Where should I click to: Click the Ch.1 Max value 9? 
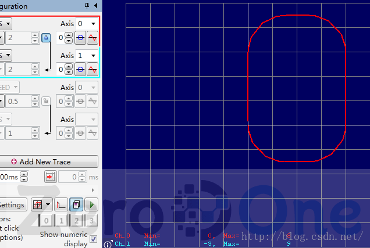point(289,244)
